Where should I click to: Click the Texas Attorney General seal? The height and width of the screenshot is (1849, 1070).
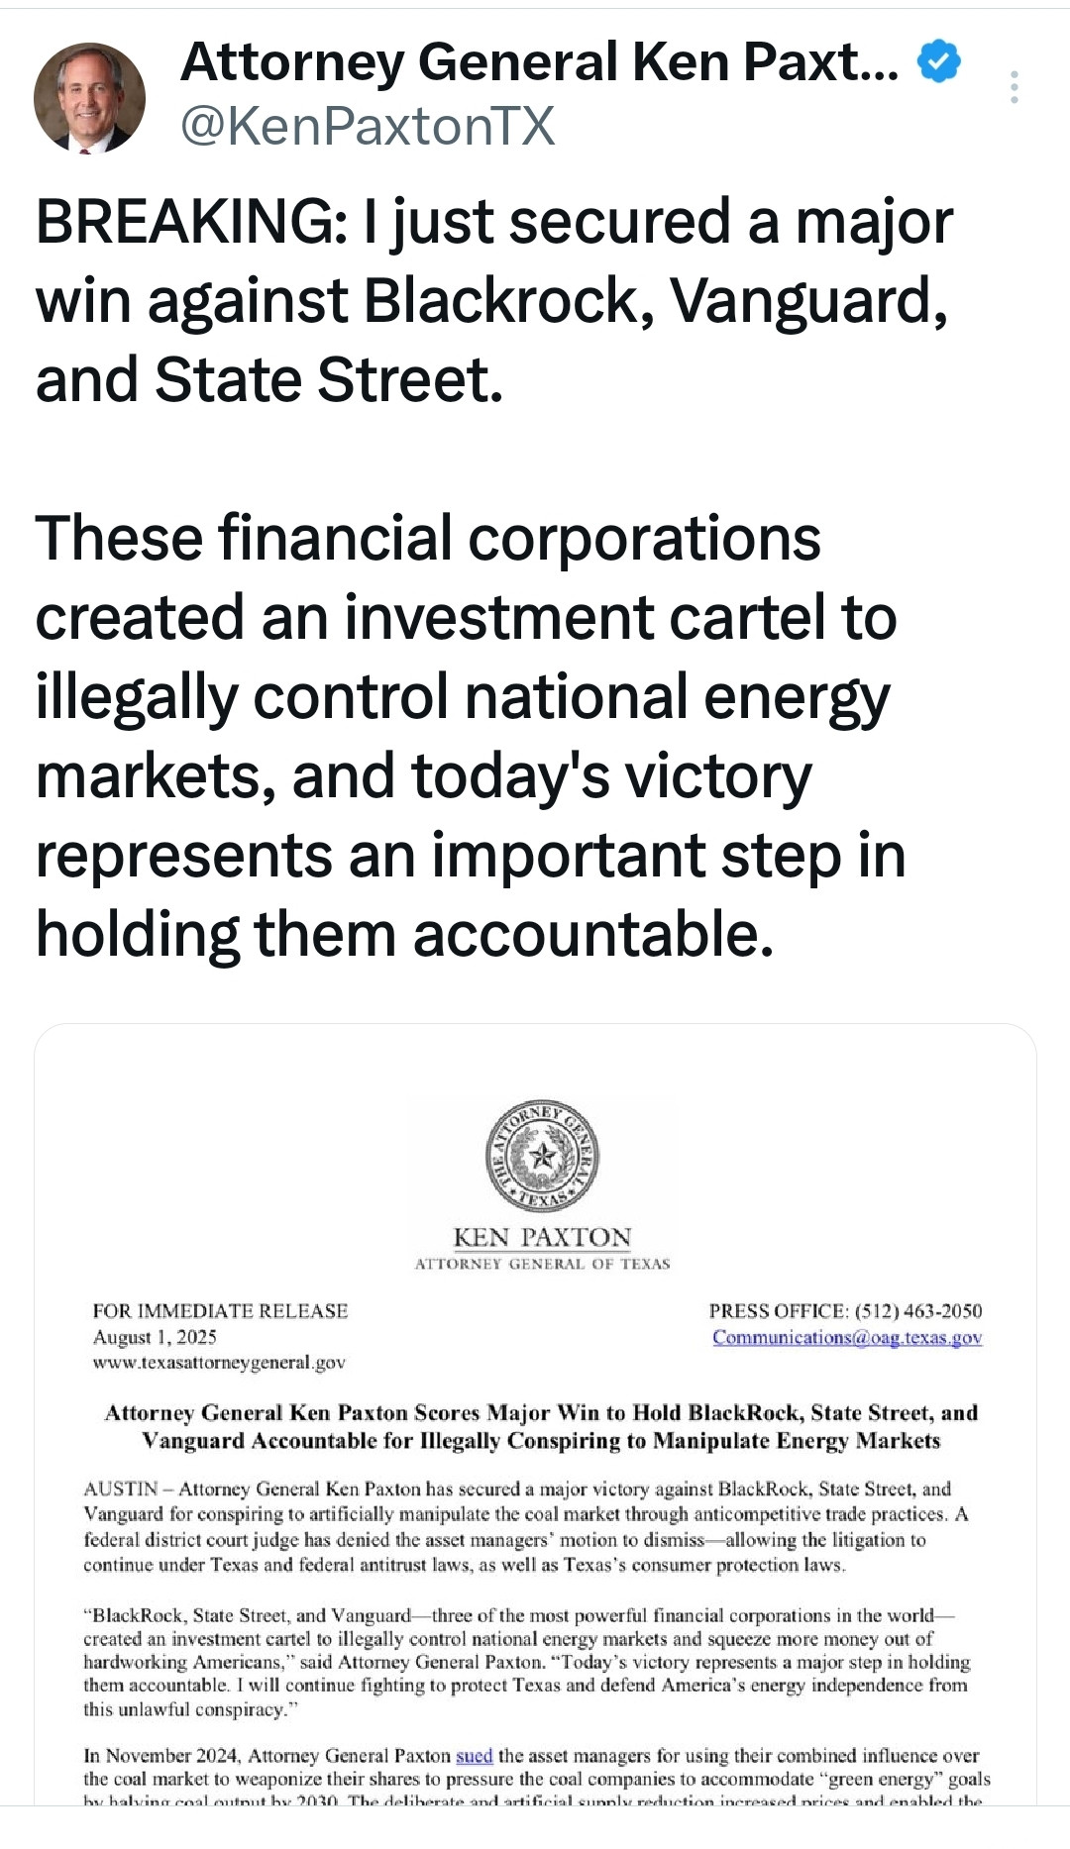[542, 1156]
